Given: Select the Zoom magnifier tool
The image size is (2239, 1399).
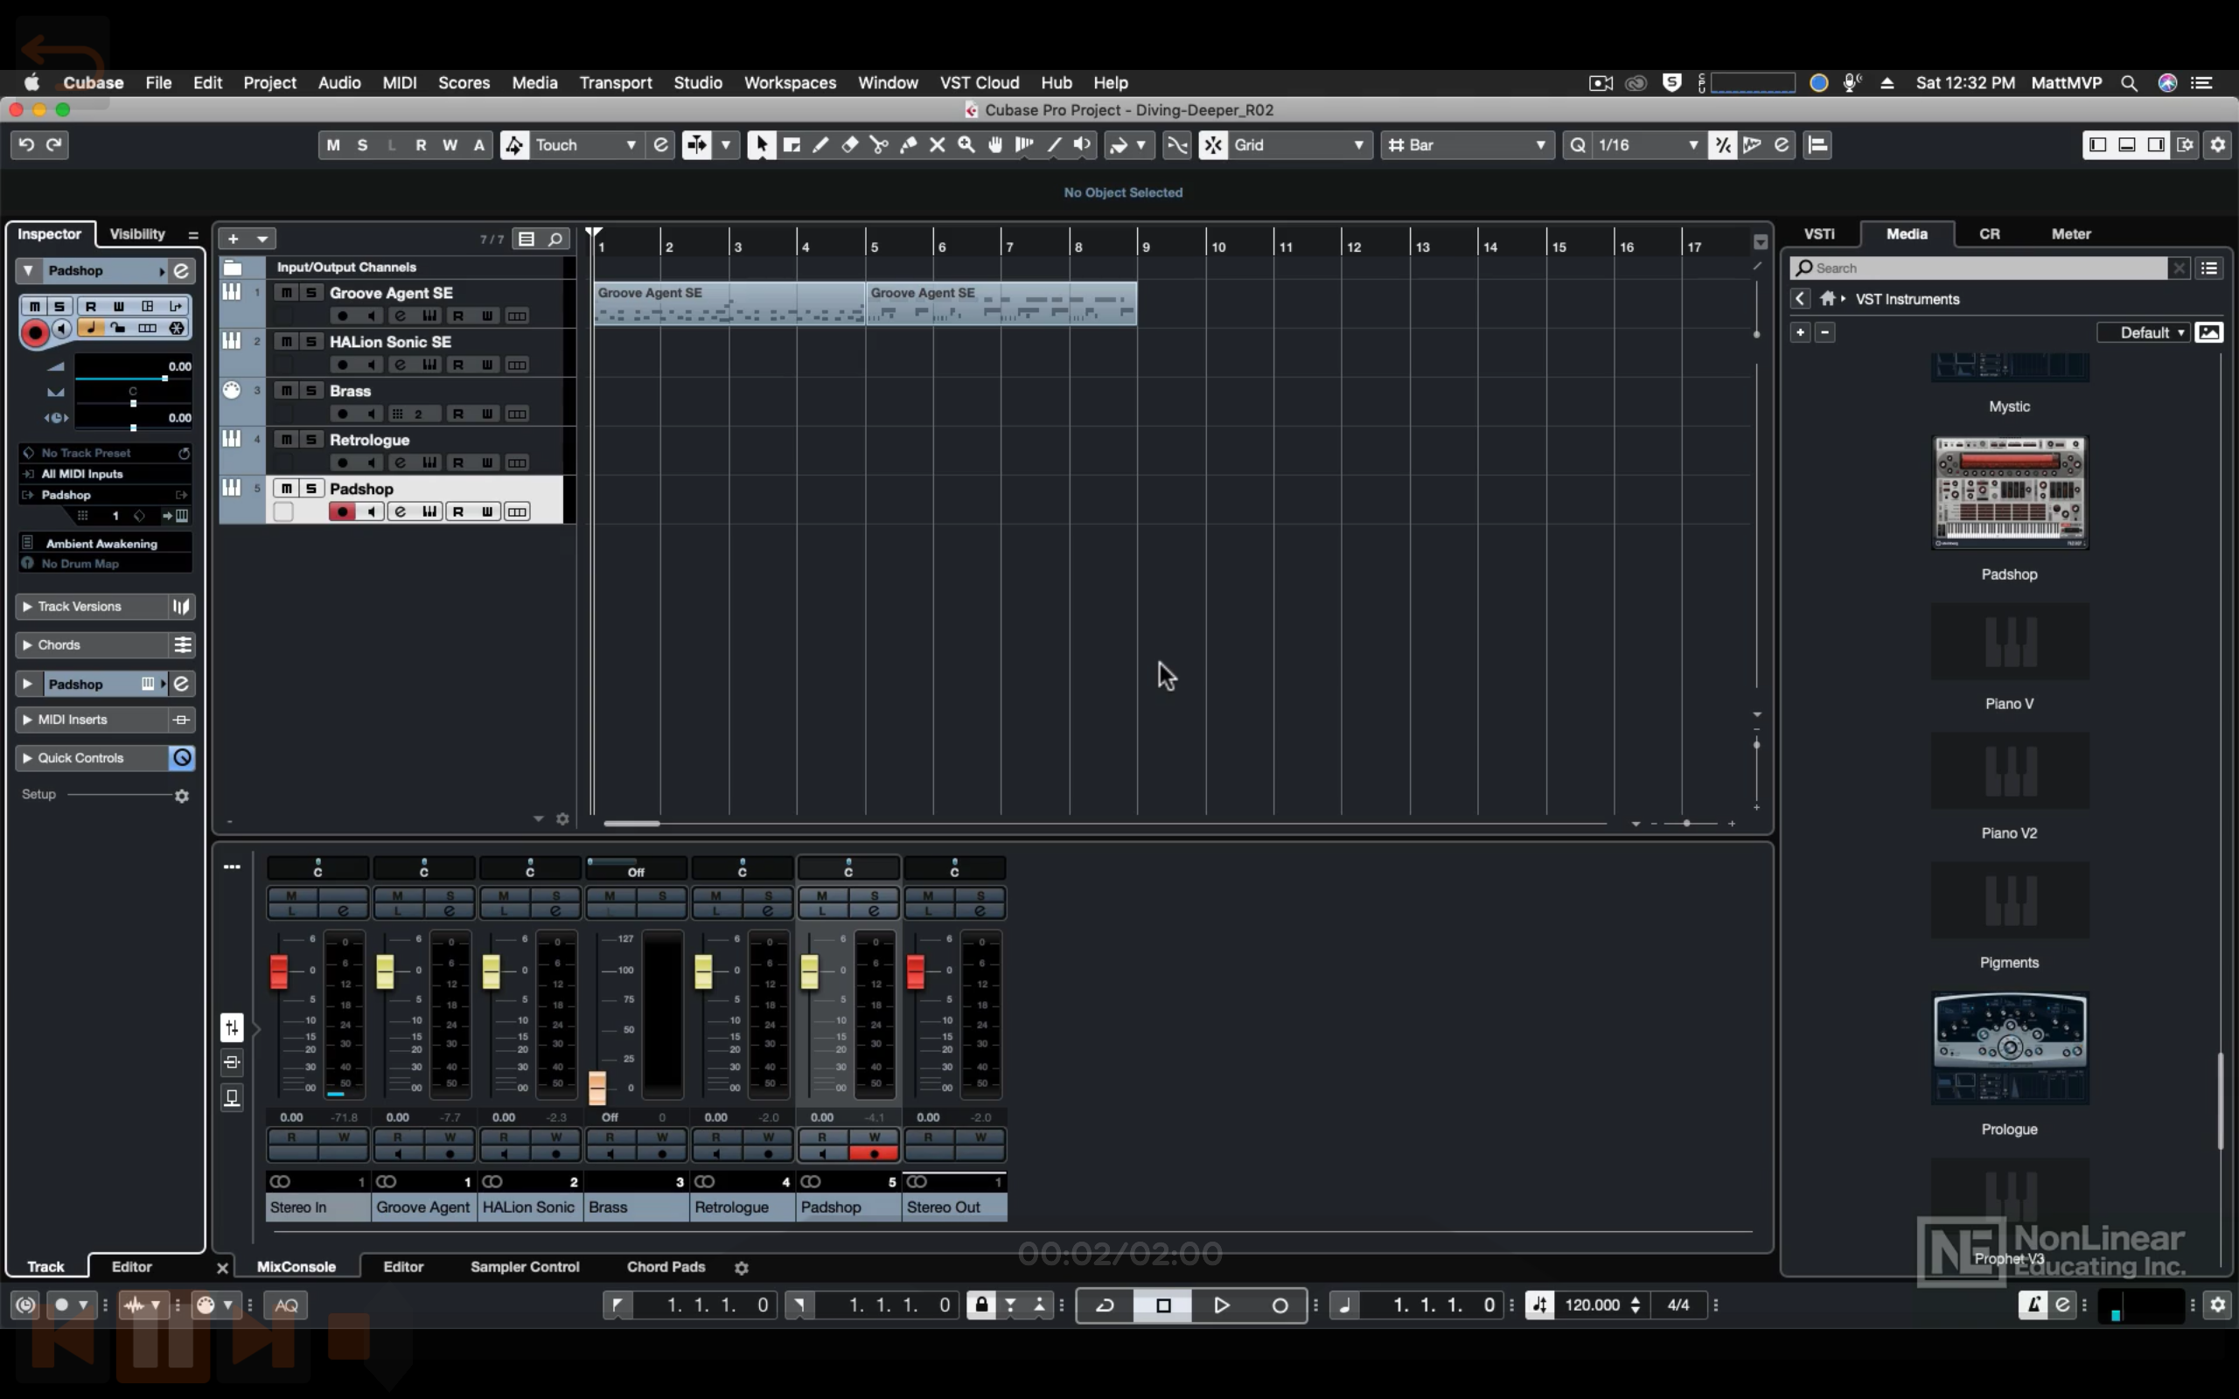Looking at the screenshot, I should 966,145.
